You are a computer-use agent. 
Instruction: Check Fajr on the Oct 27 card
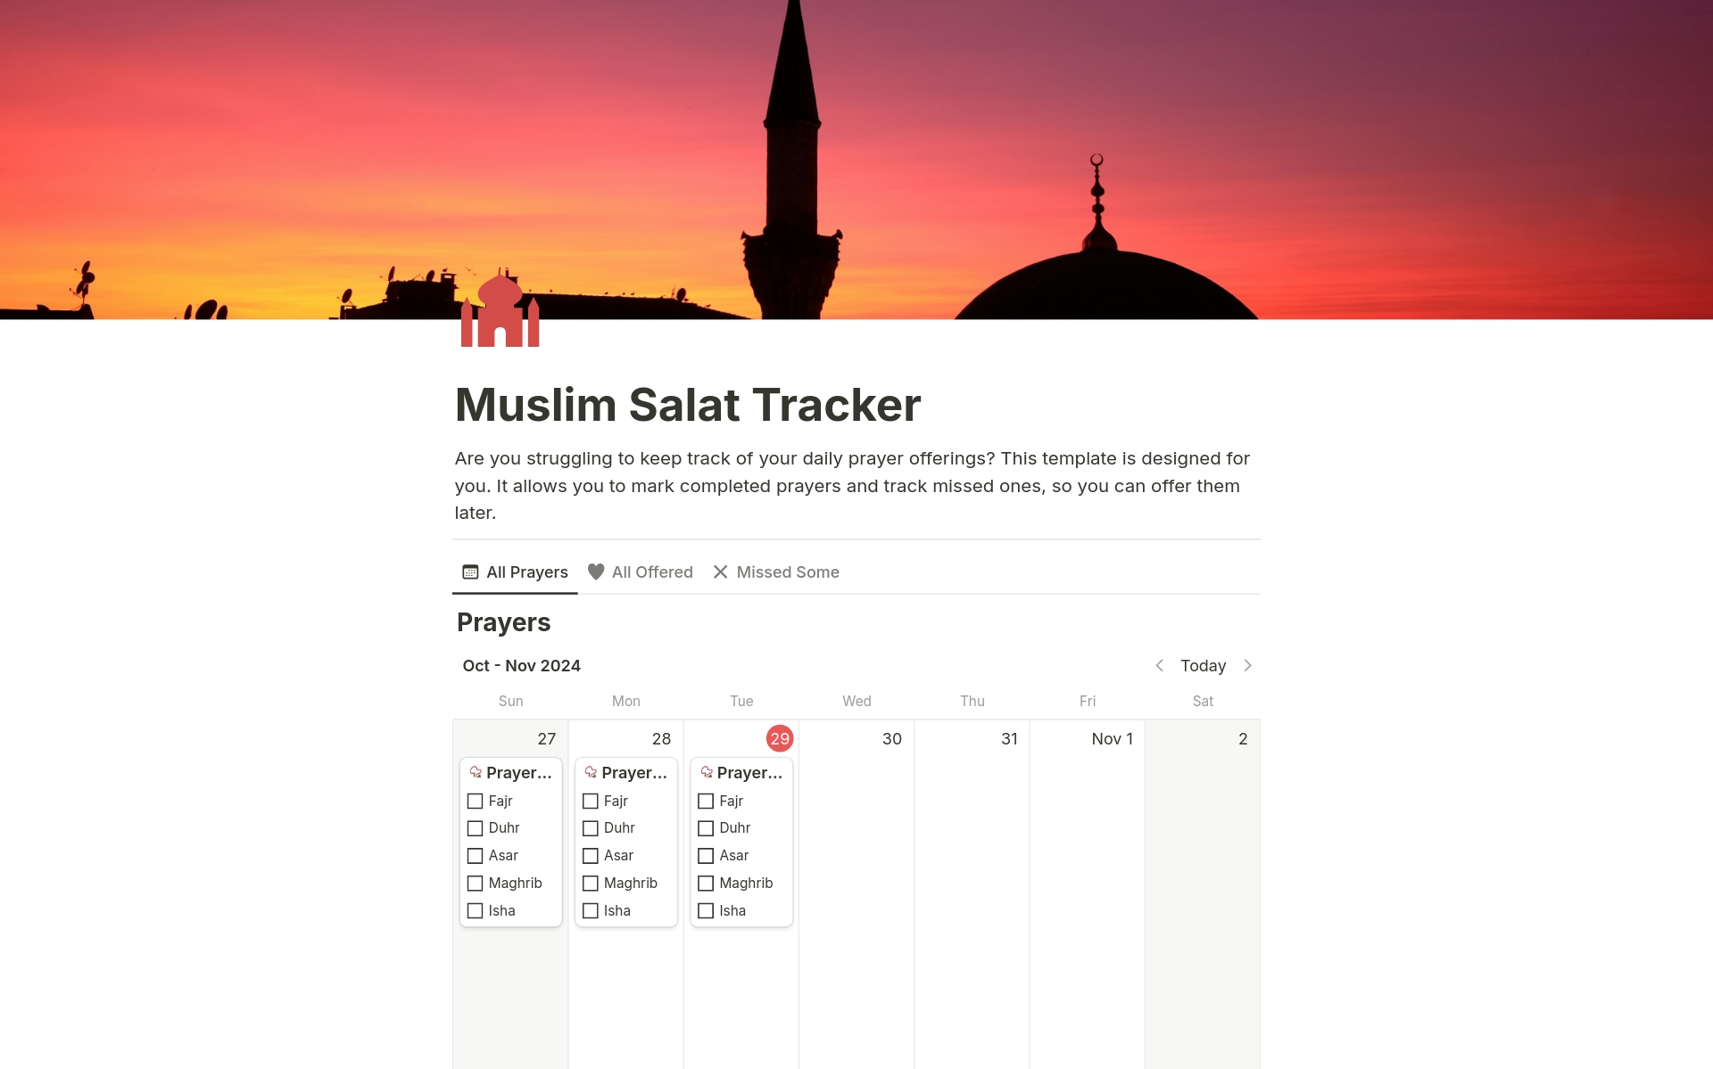click(x=476, y=801)
